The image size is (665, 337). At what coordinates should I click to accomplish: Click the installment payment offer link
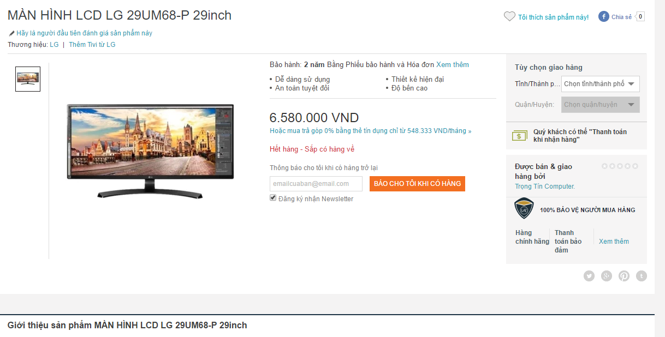click(370, 131)
